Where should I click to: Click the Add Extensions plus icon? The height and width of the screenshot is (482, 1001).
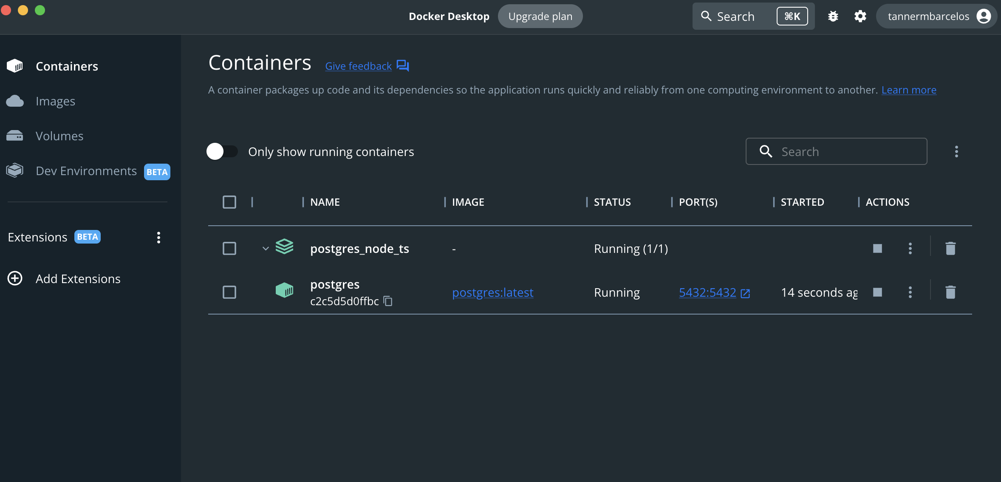pos(15,278)
